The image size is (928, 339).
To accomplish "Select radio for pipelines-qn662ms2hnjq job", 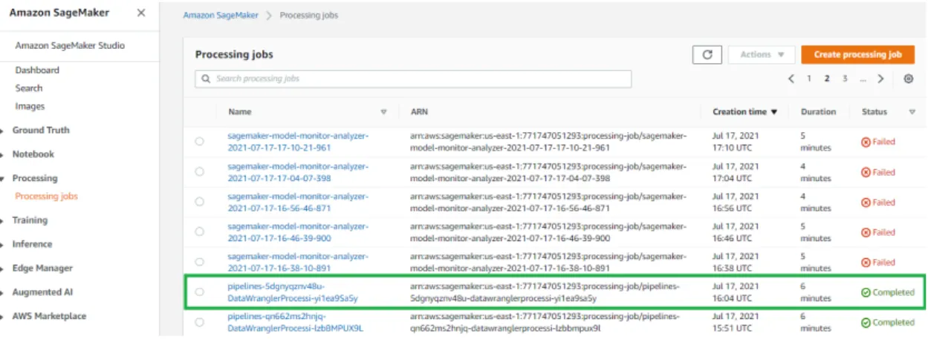I will 199,322.
